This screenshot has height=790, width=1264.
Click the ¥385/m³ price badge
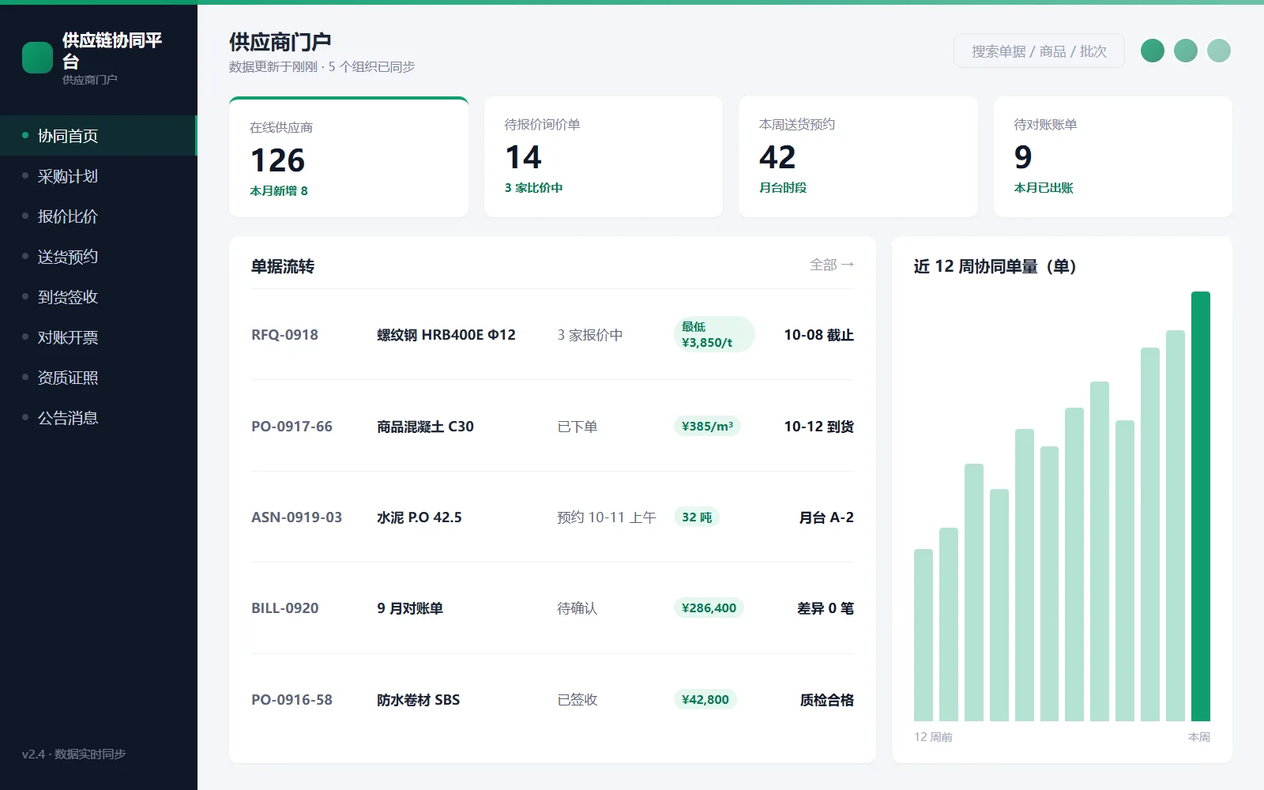click(707, 427)
